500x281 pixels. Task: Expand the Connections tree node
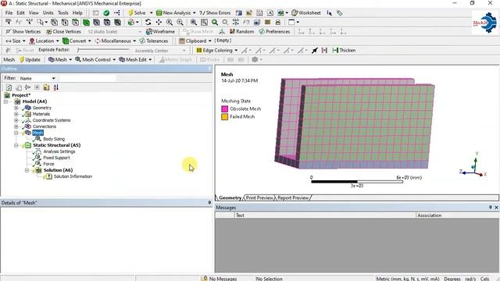coord(16,126)
